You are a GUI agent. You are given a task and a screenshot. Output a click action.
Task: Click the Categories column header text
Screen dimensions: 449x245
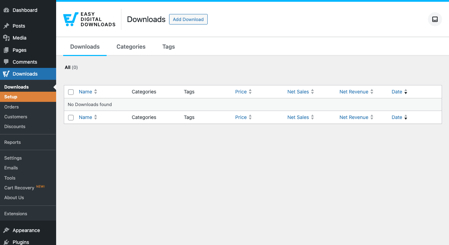pyautogui.click(x=144, y=92)
